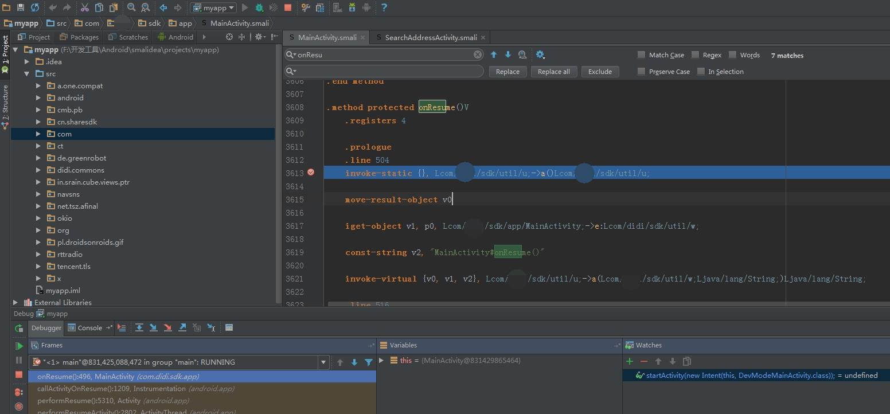Click the Synchronize icon in the top toolbar
The image size is (890, 414).
click(x=35, y=7)
